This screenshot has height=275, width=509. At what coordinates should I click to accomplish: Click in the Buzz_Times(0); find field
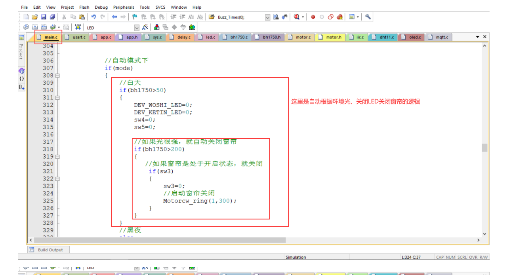point(240,17)
